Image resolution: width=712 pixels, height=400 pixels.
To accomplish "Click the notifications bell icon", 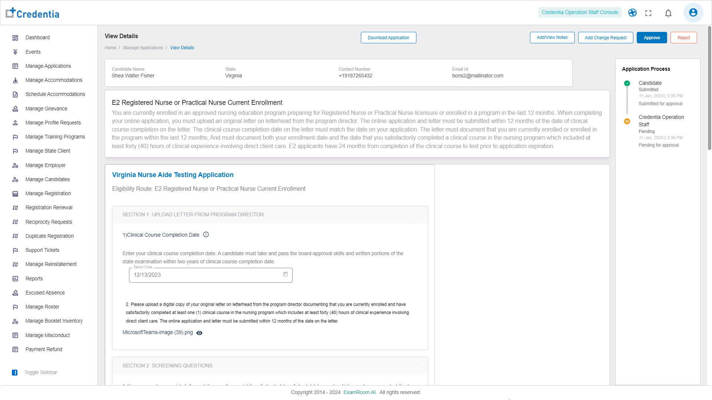I will [x=668, y=13].
